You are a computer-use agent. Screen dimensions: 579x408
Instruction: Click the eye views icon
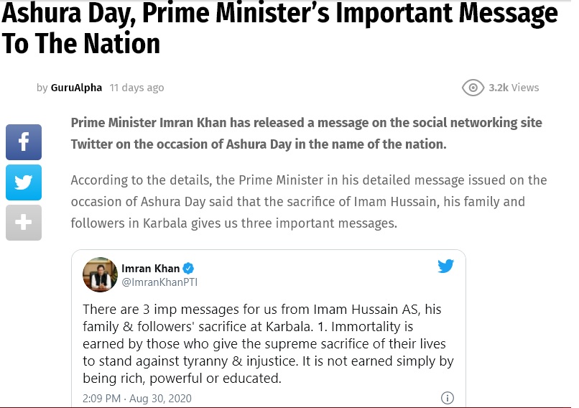coord(473,88)
